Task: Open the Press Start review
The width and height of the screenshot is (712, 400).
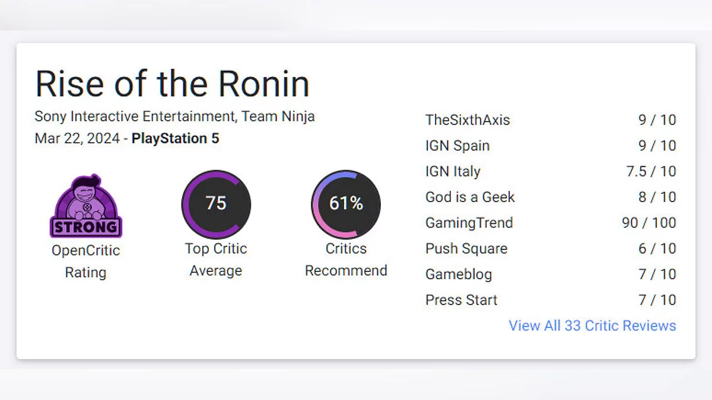Action: click(462, 300)
